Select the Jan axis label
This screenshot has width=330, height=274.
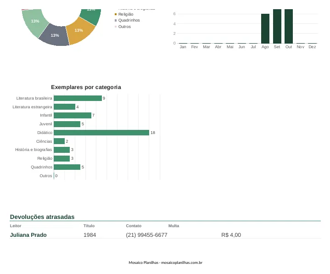(x=183, y=47)
